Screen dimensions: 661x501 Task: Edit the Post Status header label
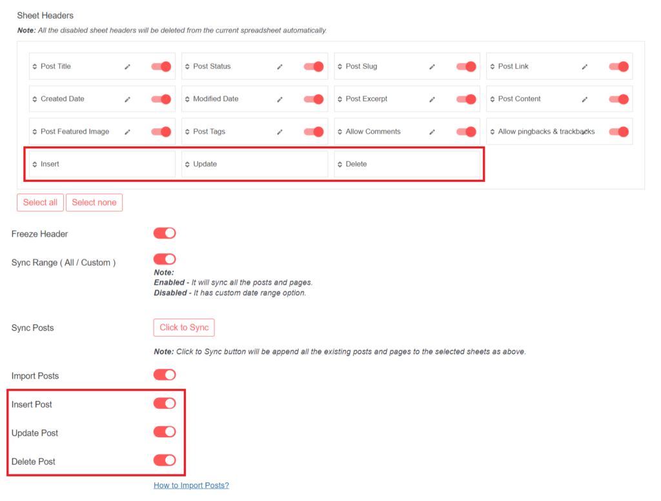[x=280, y=66]
